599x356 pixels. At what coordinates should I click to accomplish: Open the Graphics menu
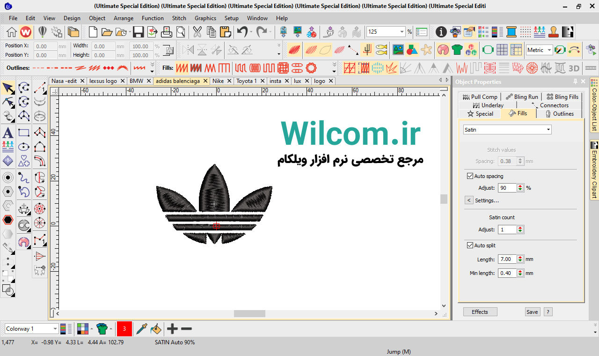click(205, 18)
